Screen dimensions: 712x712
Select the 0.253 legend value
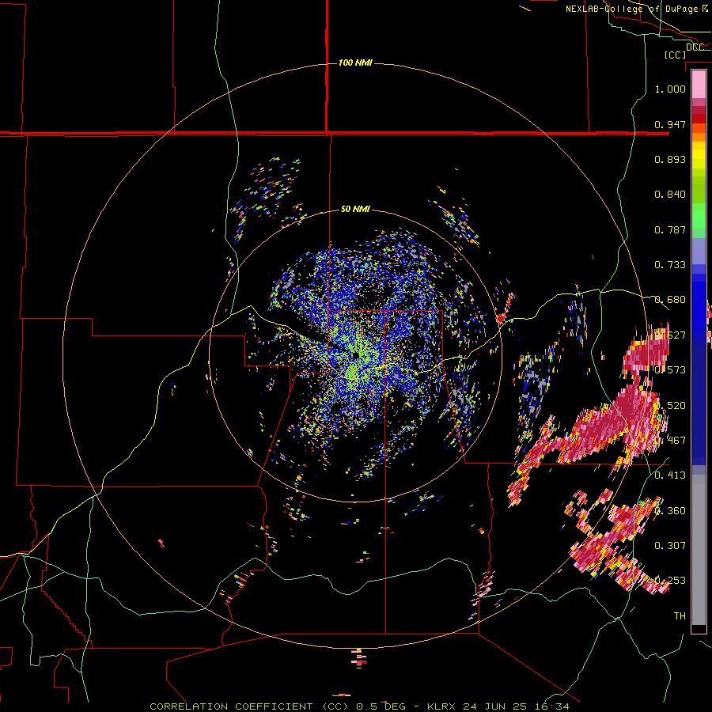(670, 581)
